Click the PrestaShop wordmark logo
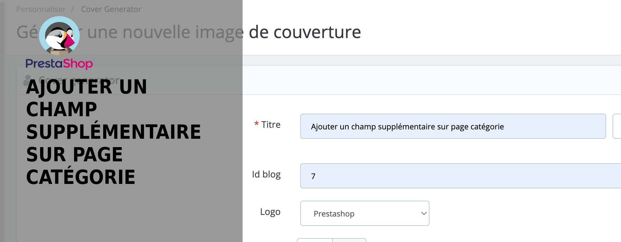The height and width of the screenshot is (242, 621). (59, 64)
